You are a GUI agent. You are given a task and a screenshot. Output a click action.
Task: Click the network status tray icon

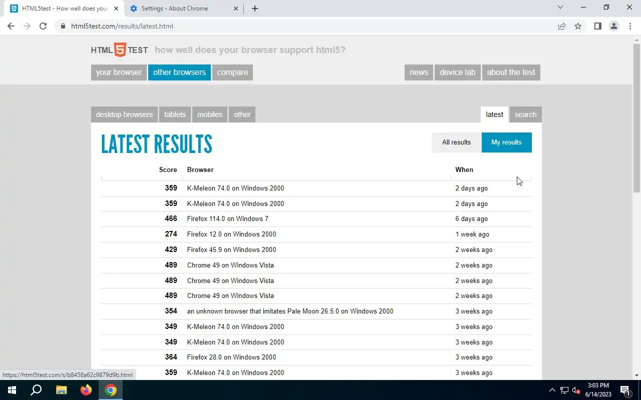(x=564, y=390)
